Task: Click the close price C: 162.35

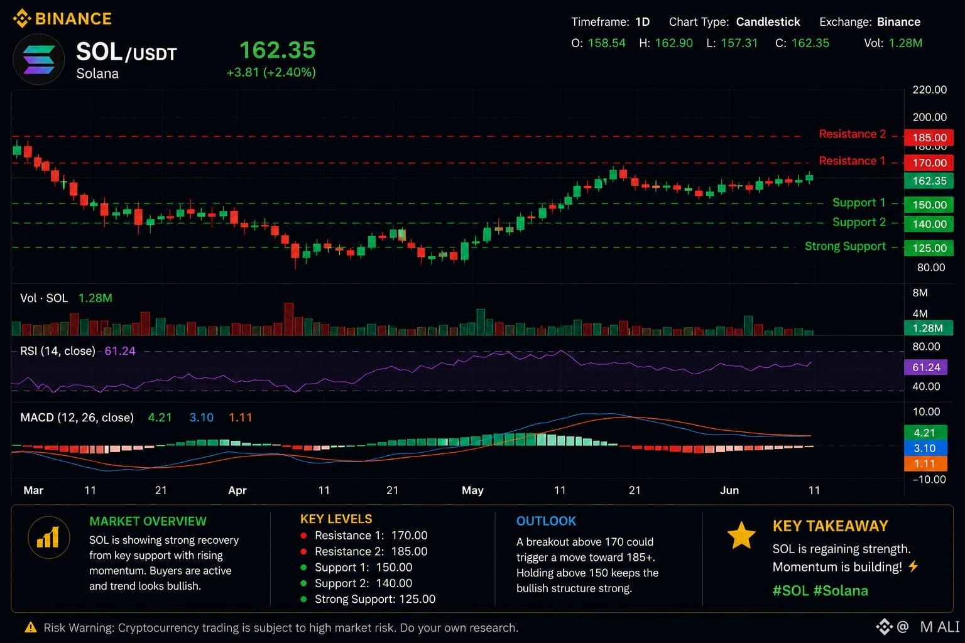Action: coord(802,43)
